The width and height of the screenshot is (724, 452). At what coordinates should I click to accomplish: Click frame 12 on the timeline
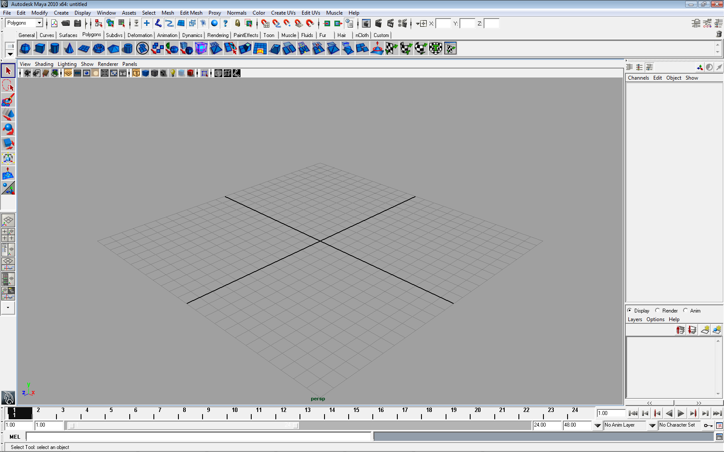tap(283, 413)
